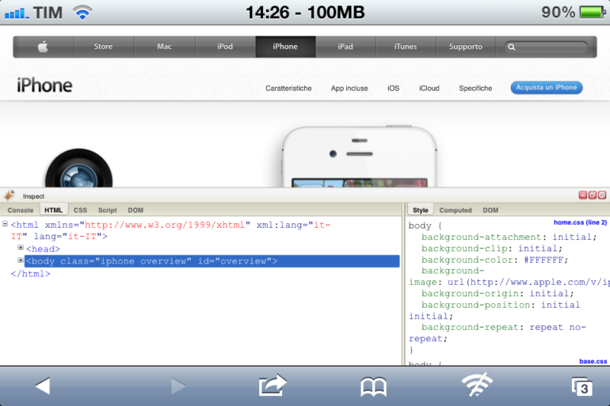Collapse the html root node

pos(5,224)
